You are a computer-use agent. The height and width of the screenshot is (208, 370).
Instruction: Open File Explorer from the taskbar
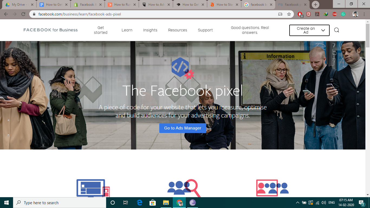[x=166, y=203]
